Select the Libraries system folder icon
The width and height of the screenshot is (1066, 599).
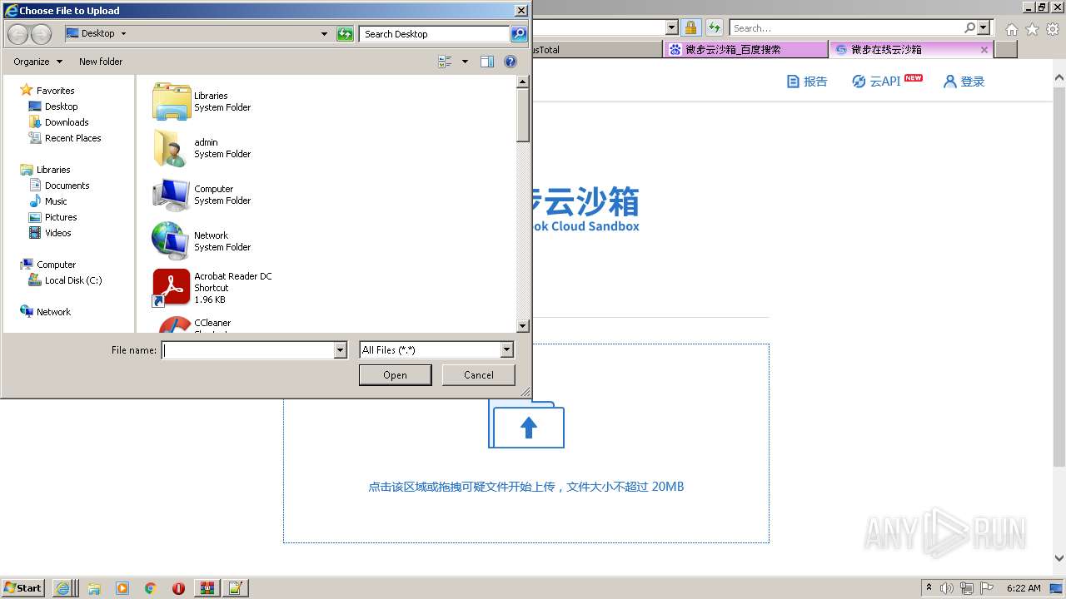[x=172, y=101]
